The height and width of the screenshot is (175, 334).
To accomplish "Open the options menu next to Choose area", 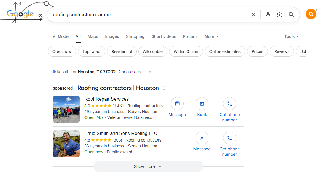I will pyautogui.click(x=150, y=71).
